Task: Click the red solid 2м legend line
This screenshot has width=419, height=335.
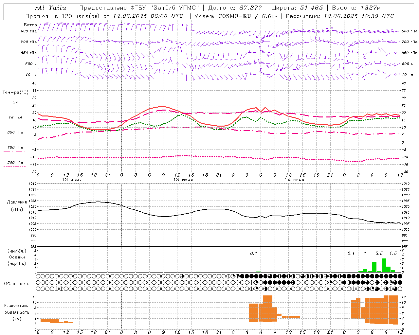Action: coord(15,106)
